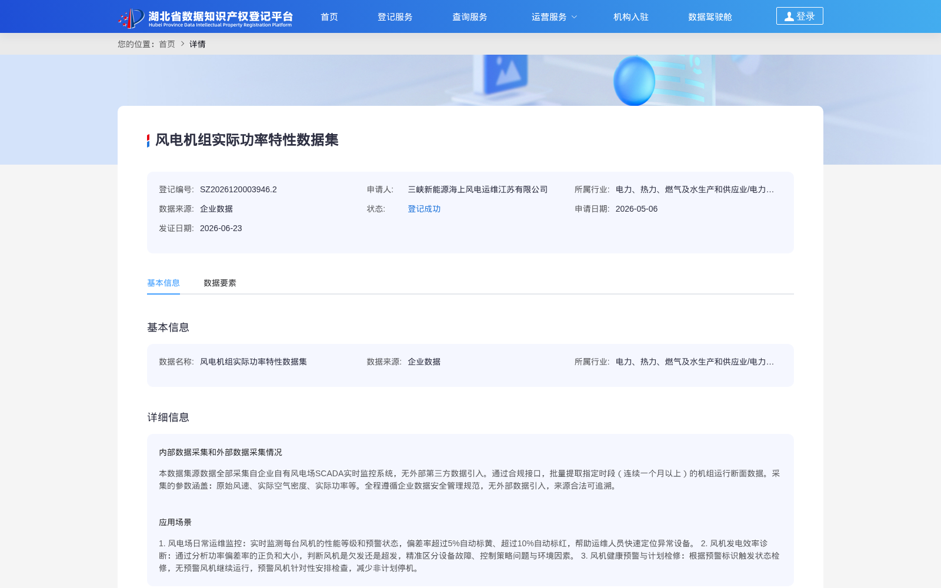Click the platform logo in the header
Image resolution: width=941 pixels, height=588 pixels.
pyautogui.click(x=205, y=18)
